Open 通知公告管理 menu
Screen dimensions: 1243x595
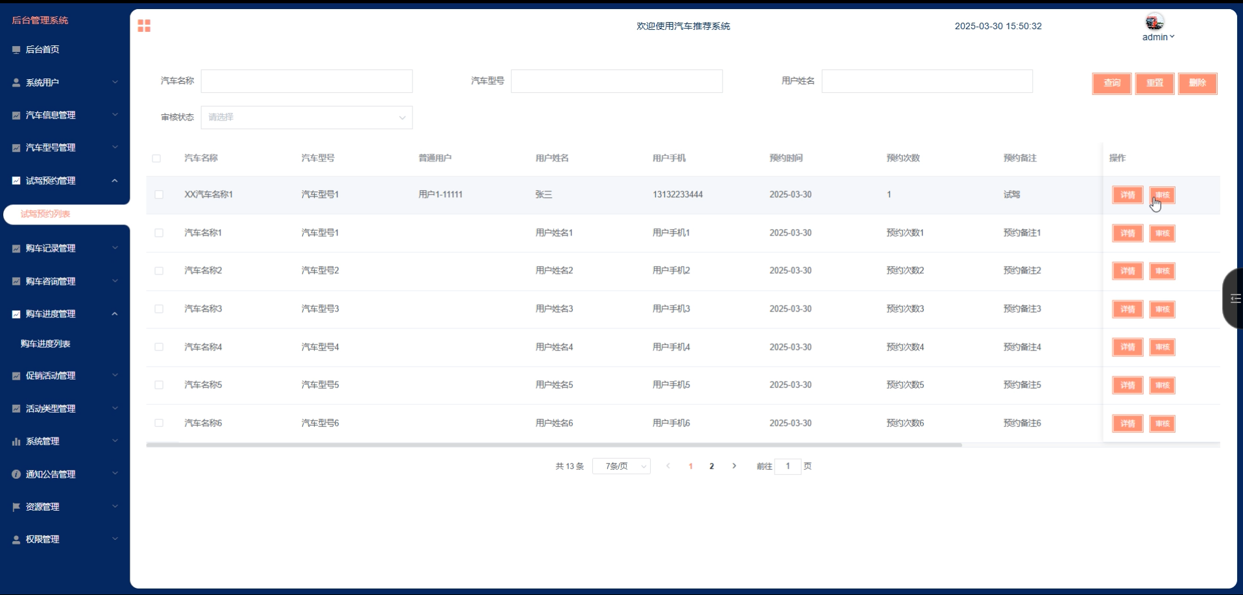pyautogui.click(x=65, y=474)
